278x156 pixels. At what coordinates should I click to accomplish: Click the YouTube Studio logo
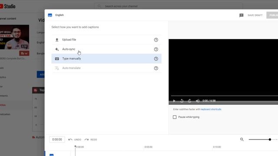click(8, 6)
